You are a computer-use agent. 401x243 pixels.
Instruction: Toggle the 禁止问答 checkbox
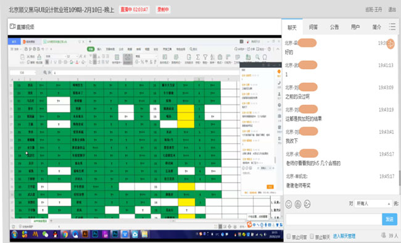(289, 236)
